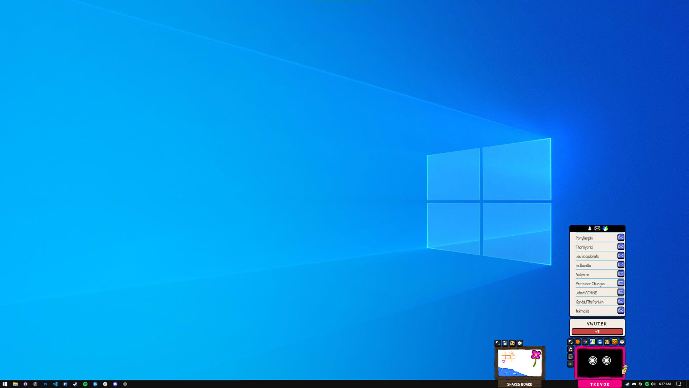Image resolution: width=689 pixels, height=388 pixels.
Task: Click the mail icon for Professor Chungus
Action: (621, 283)
